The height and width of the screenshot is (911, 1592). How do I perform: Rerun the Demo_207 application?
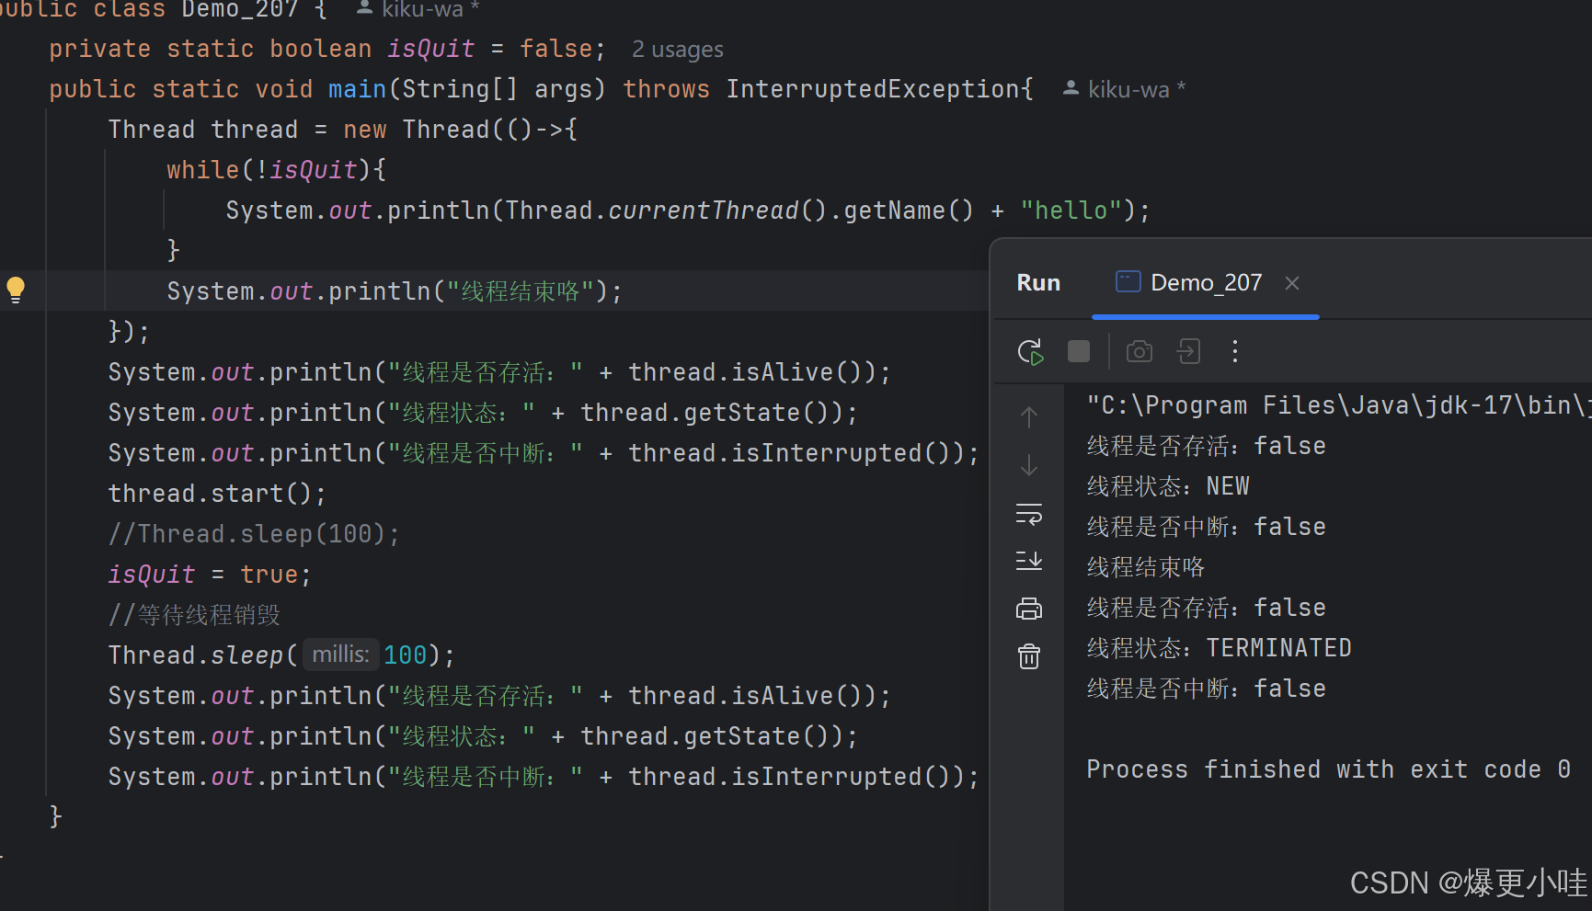point(1030,351)
